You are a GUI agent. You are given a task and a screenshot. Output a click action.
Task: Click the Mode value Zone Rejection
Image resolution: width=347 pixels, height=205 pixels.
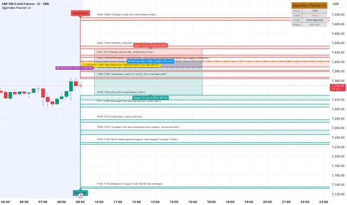click(x=315, y=20)
